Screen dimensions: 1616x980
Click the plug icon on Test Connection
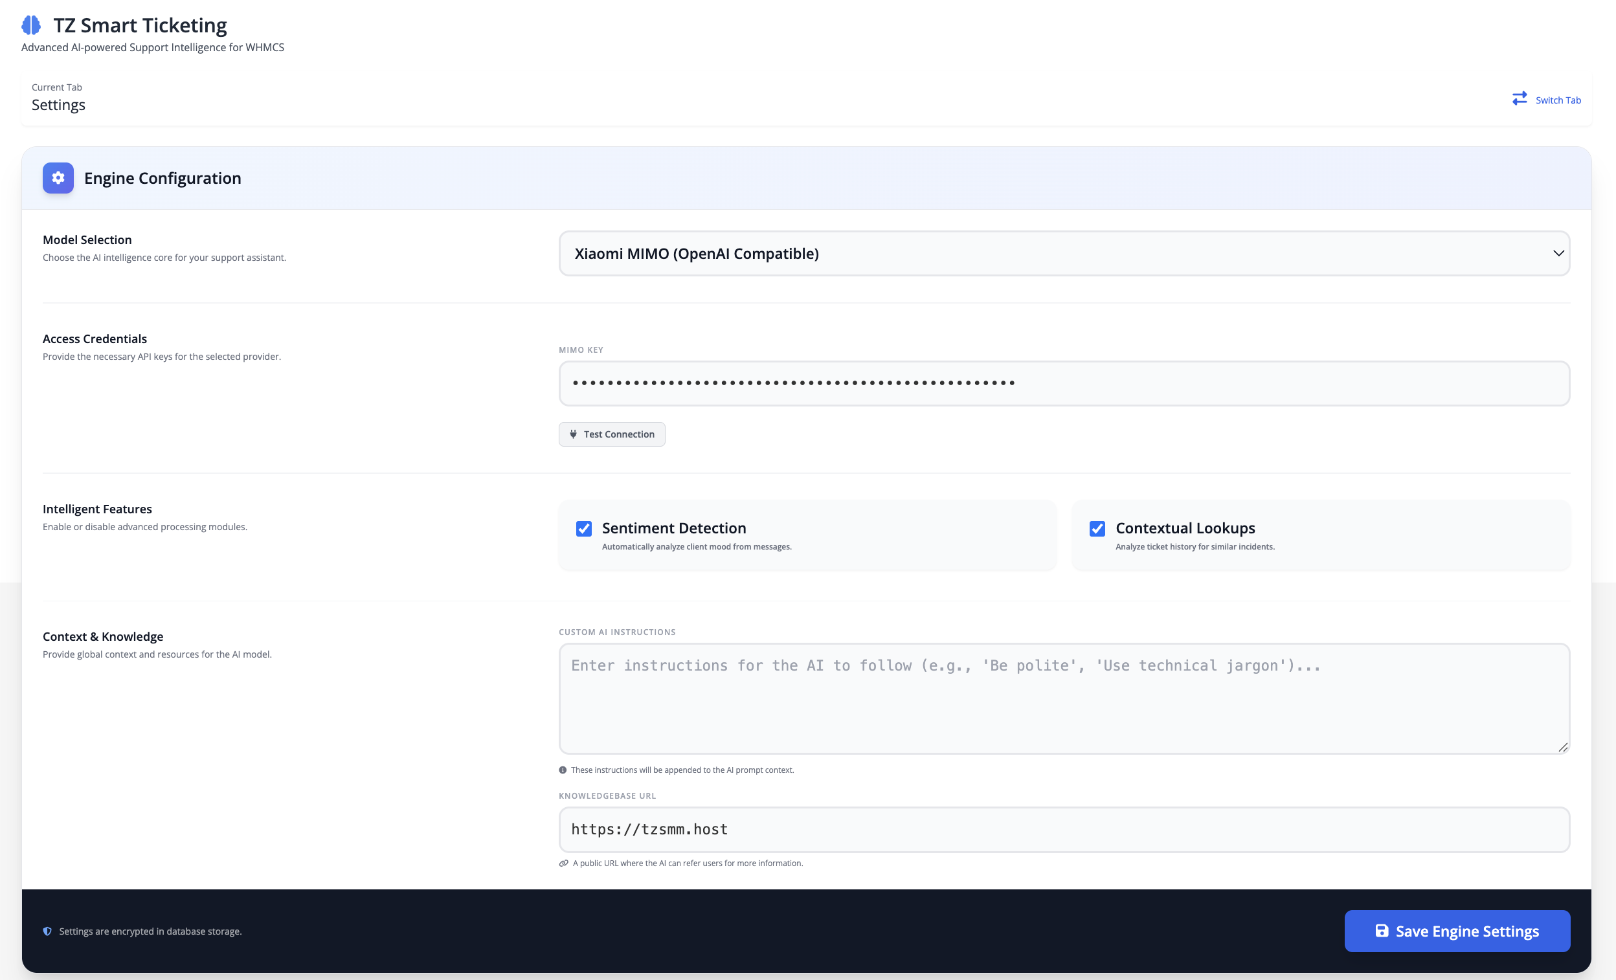pyautogui.click(x=574, y=434)
